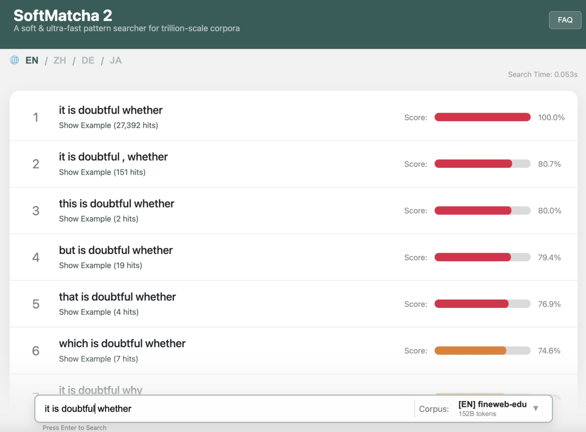Switch language to ZH
Screen dimensions: 586x432
[x=60, y=61]
